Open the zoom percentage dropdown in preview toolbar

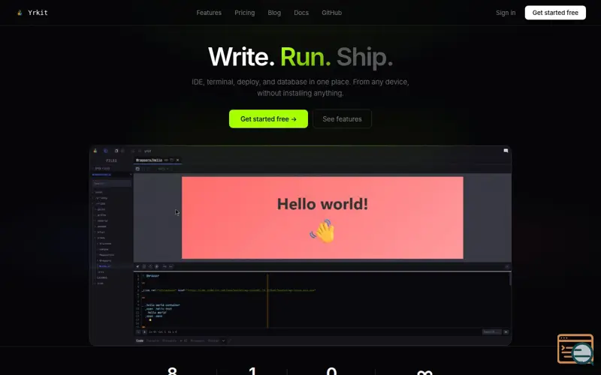tap(163, 169)
